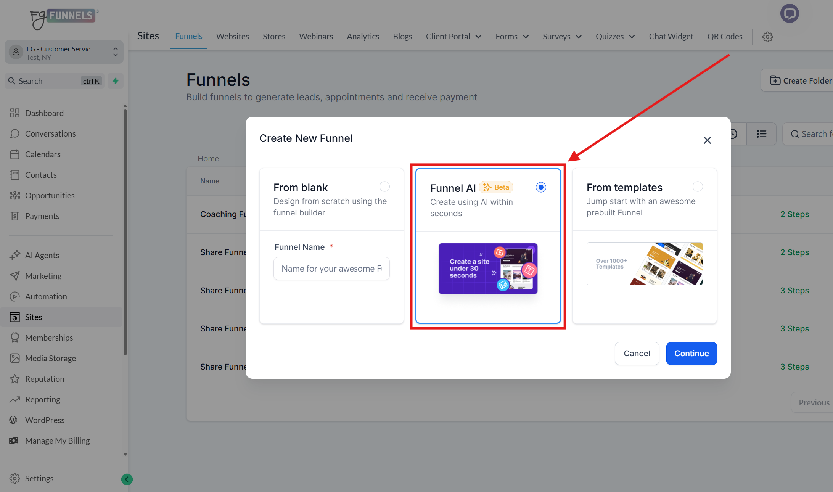The height and width of the screenshot is (492, 833).
Task: Select the Funnel AI radio button
Action: [541, 187]
